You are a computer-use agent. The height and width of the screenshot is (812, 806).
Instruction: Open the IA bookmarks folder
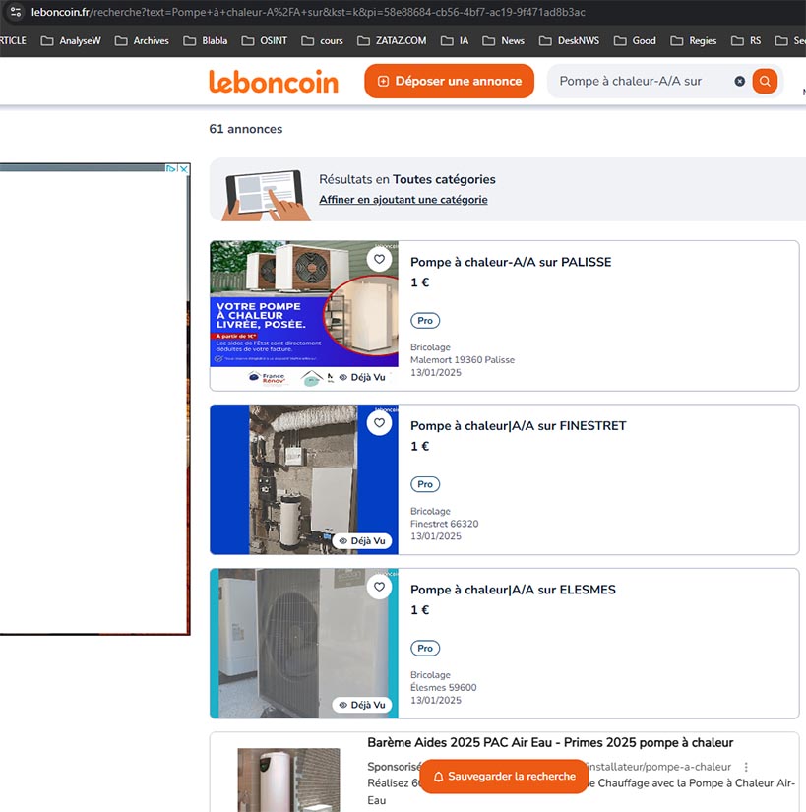point(455,41)
